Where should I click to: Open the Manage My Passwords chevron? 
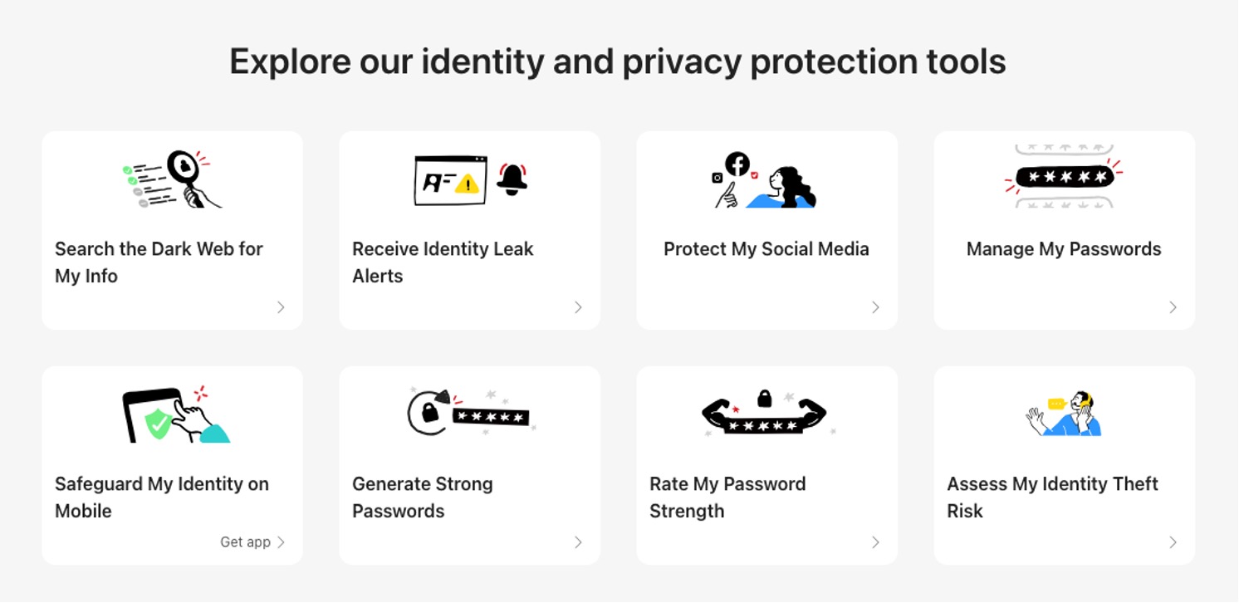(x=1173, y=307)
